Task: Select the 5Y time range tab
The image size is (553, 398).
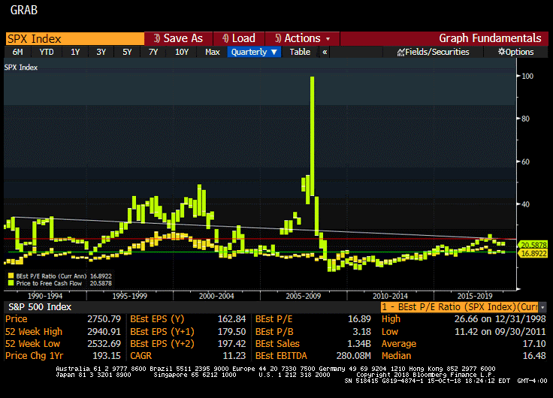Action: [127, 52]
